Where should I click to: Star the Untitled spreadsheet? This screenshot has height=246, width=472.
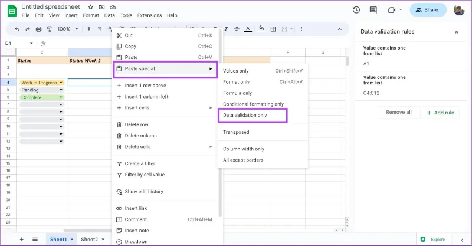click(91, 7)
